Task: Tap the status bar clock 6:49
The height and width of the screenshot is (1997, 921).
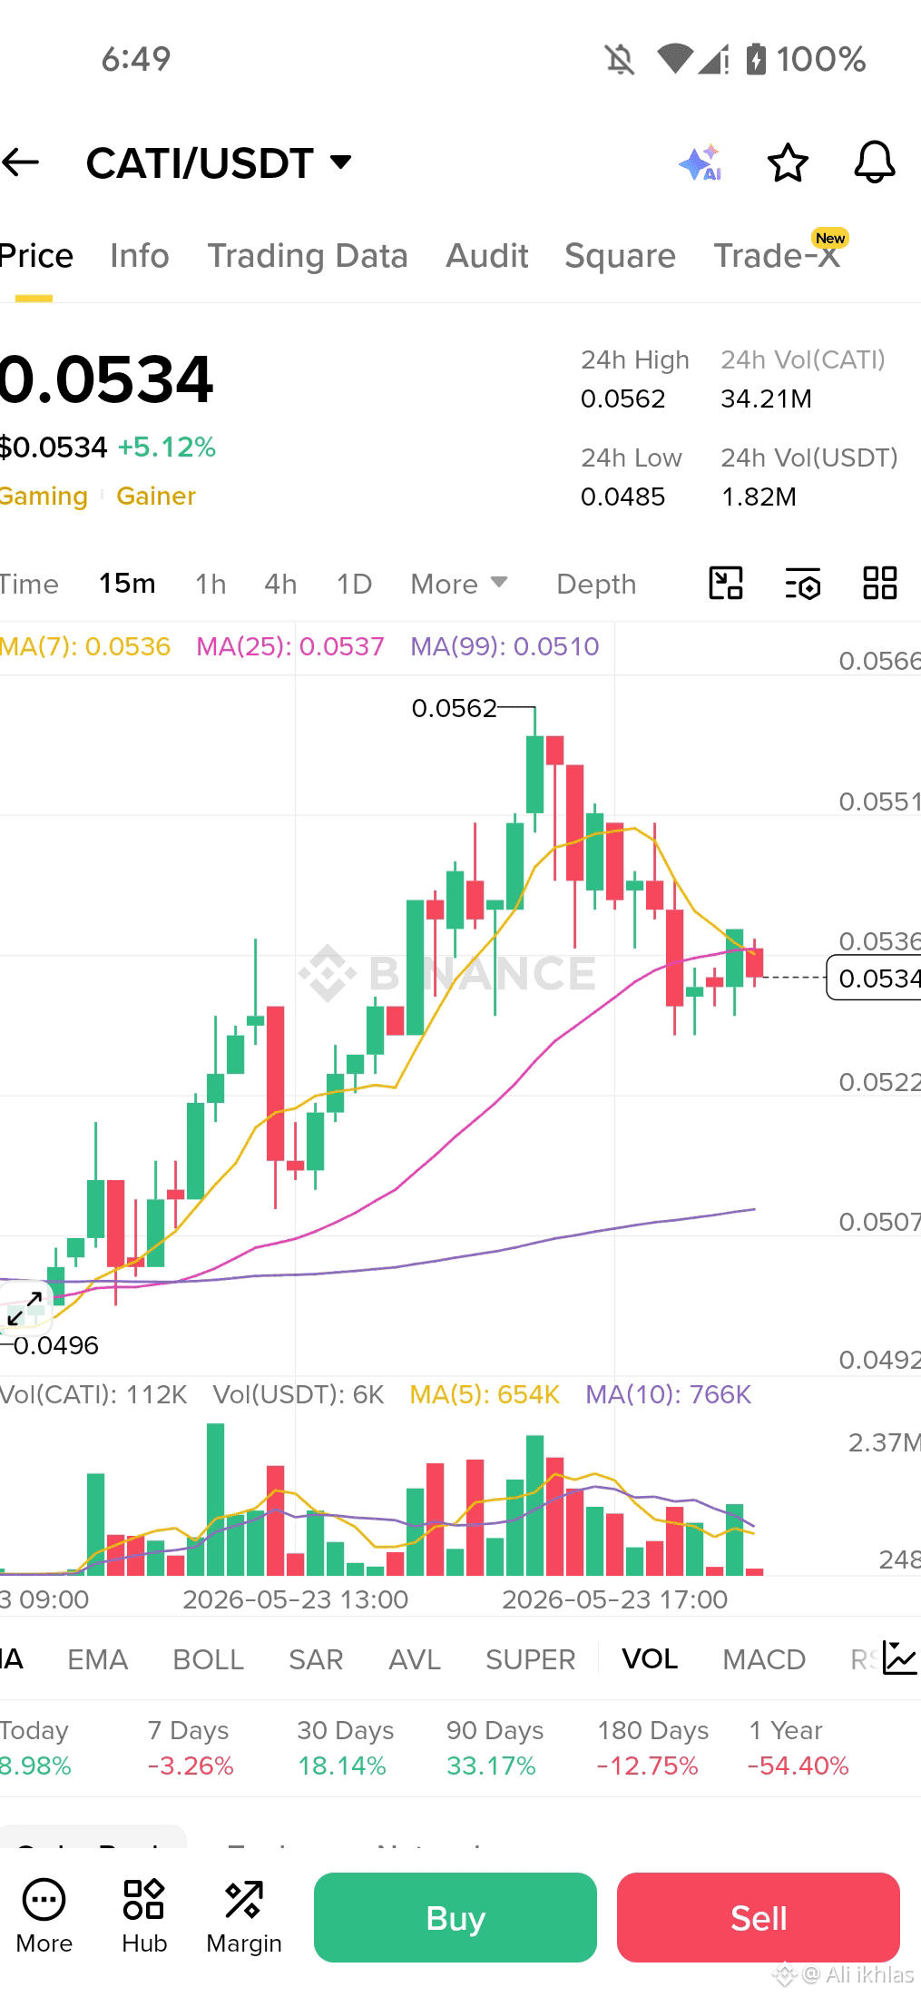Action: pyautogui.click(x=136, y=60)
